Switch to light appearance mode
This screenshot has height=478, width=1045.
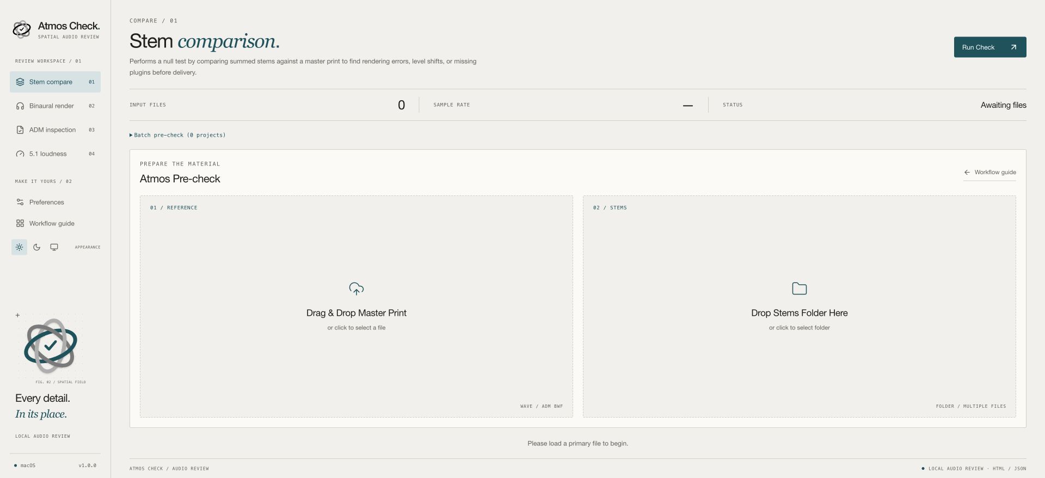pos(19,247)
